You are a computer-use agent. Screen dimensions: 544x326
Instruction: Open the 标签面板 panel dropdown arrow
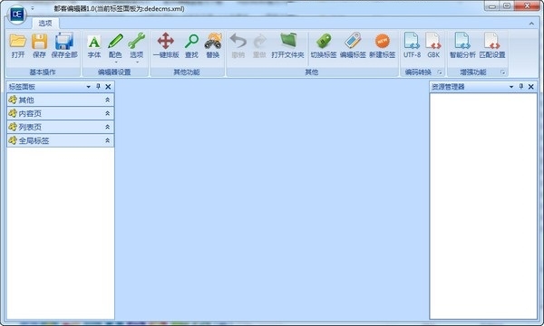click(x=89, y=87)
